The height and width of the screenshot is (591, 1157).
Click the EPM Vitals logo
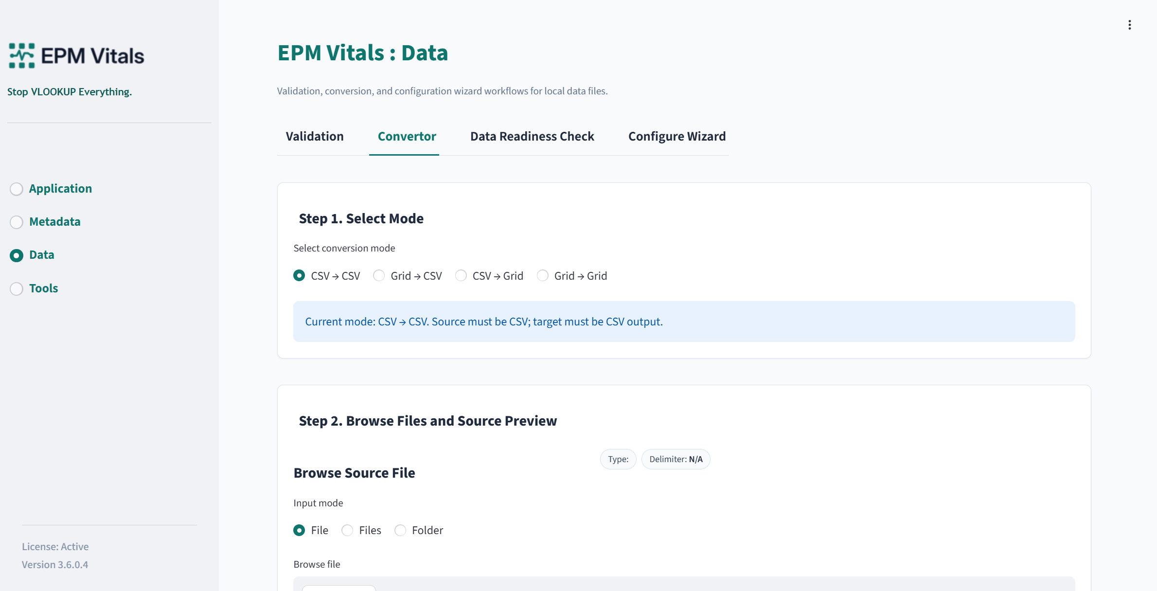point(76,55)
